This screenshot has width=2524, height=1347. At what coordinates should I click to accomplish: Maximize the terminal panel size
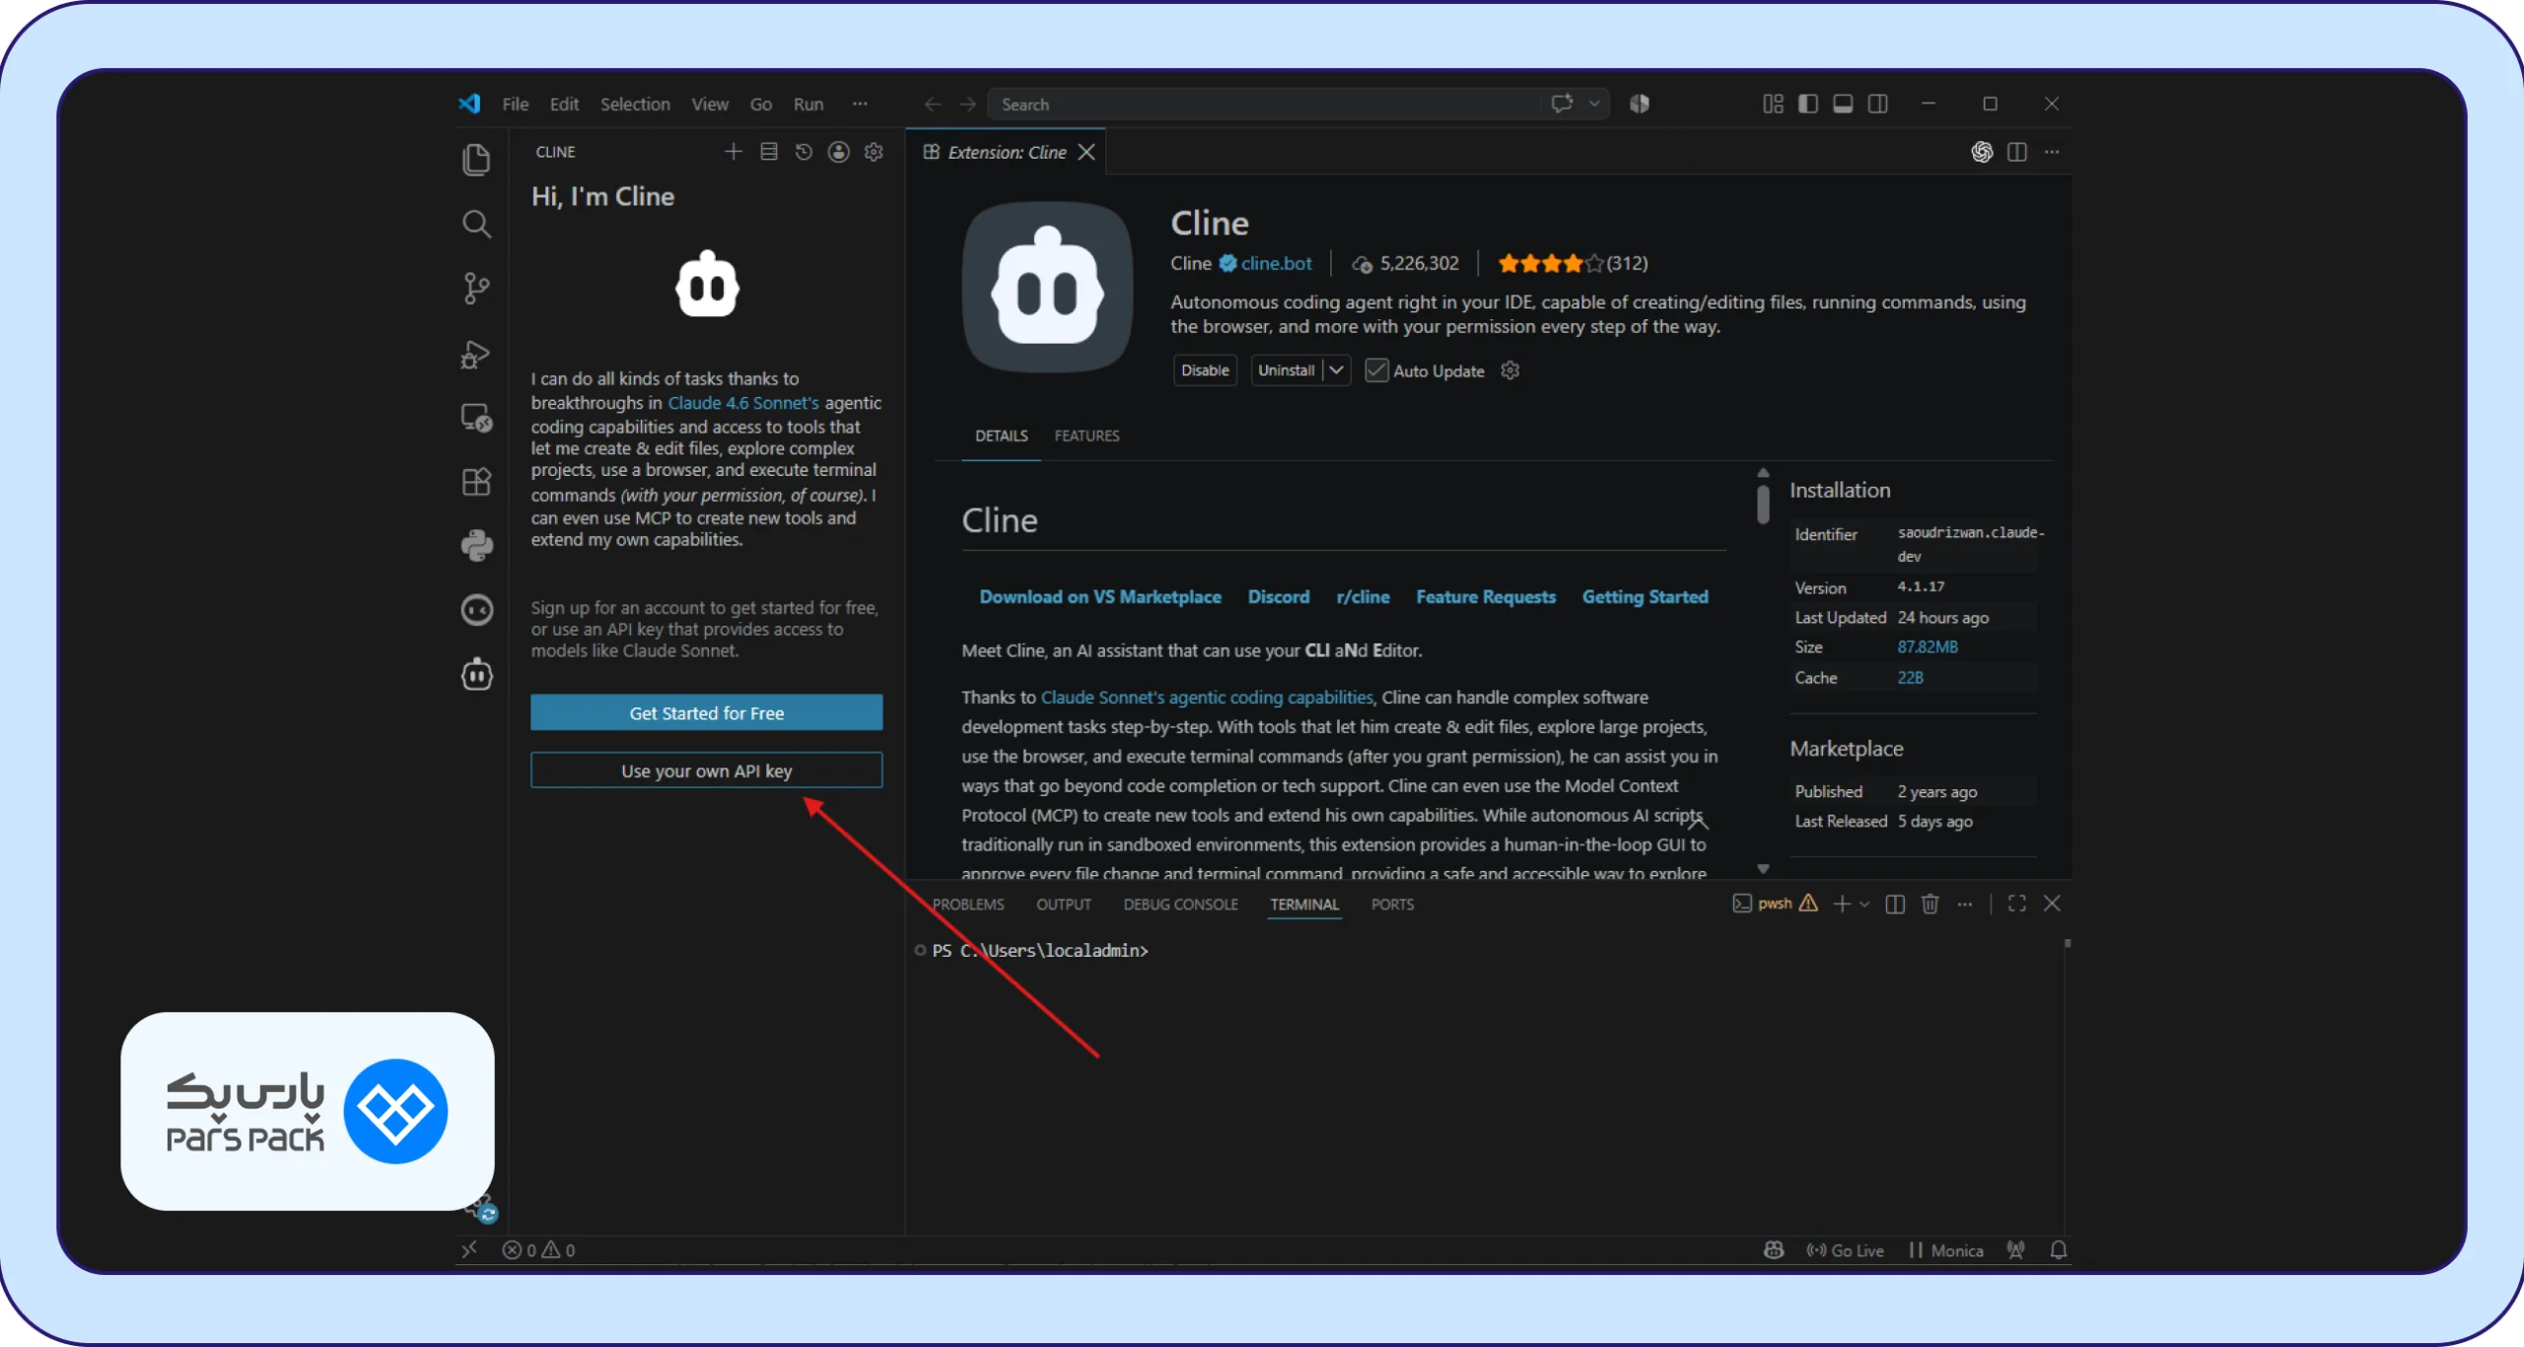click(2016, 904)
